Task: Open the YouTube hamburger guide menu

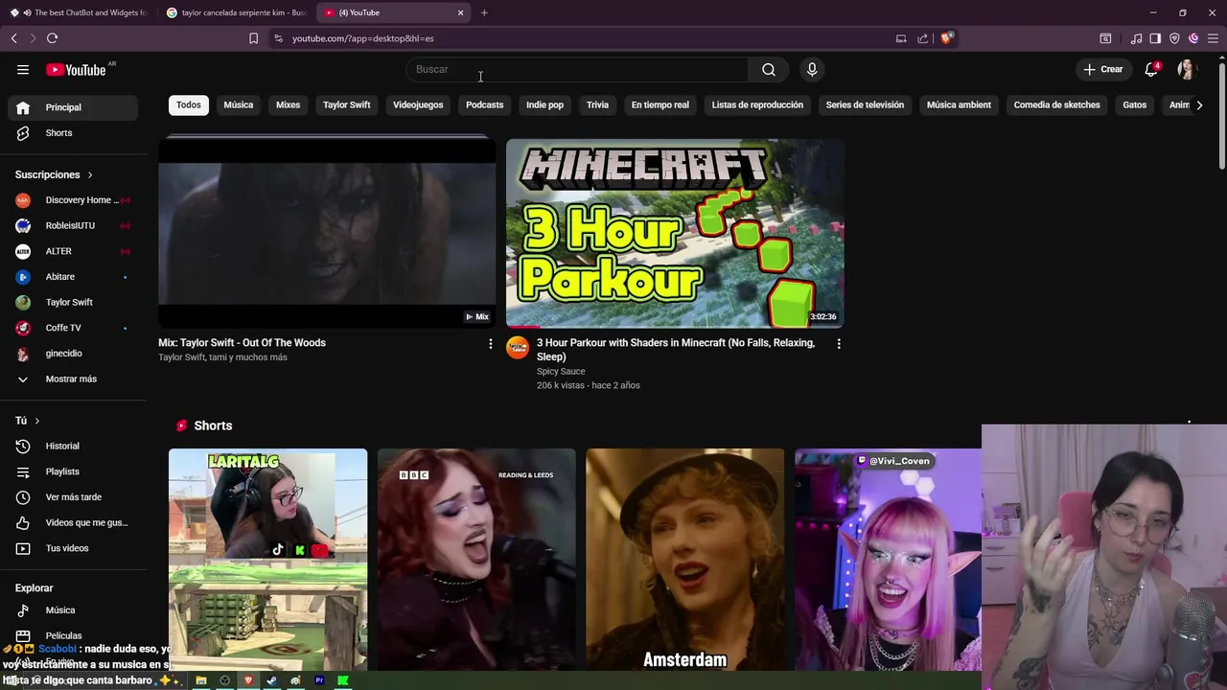Action: (x=23, y=69)
